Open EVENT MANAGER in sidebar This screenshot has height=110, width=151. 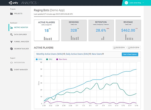tap(21, 70)
